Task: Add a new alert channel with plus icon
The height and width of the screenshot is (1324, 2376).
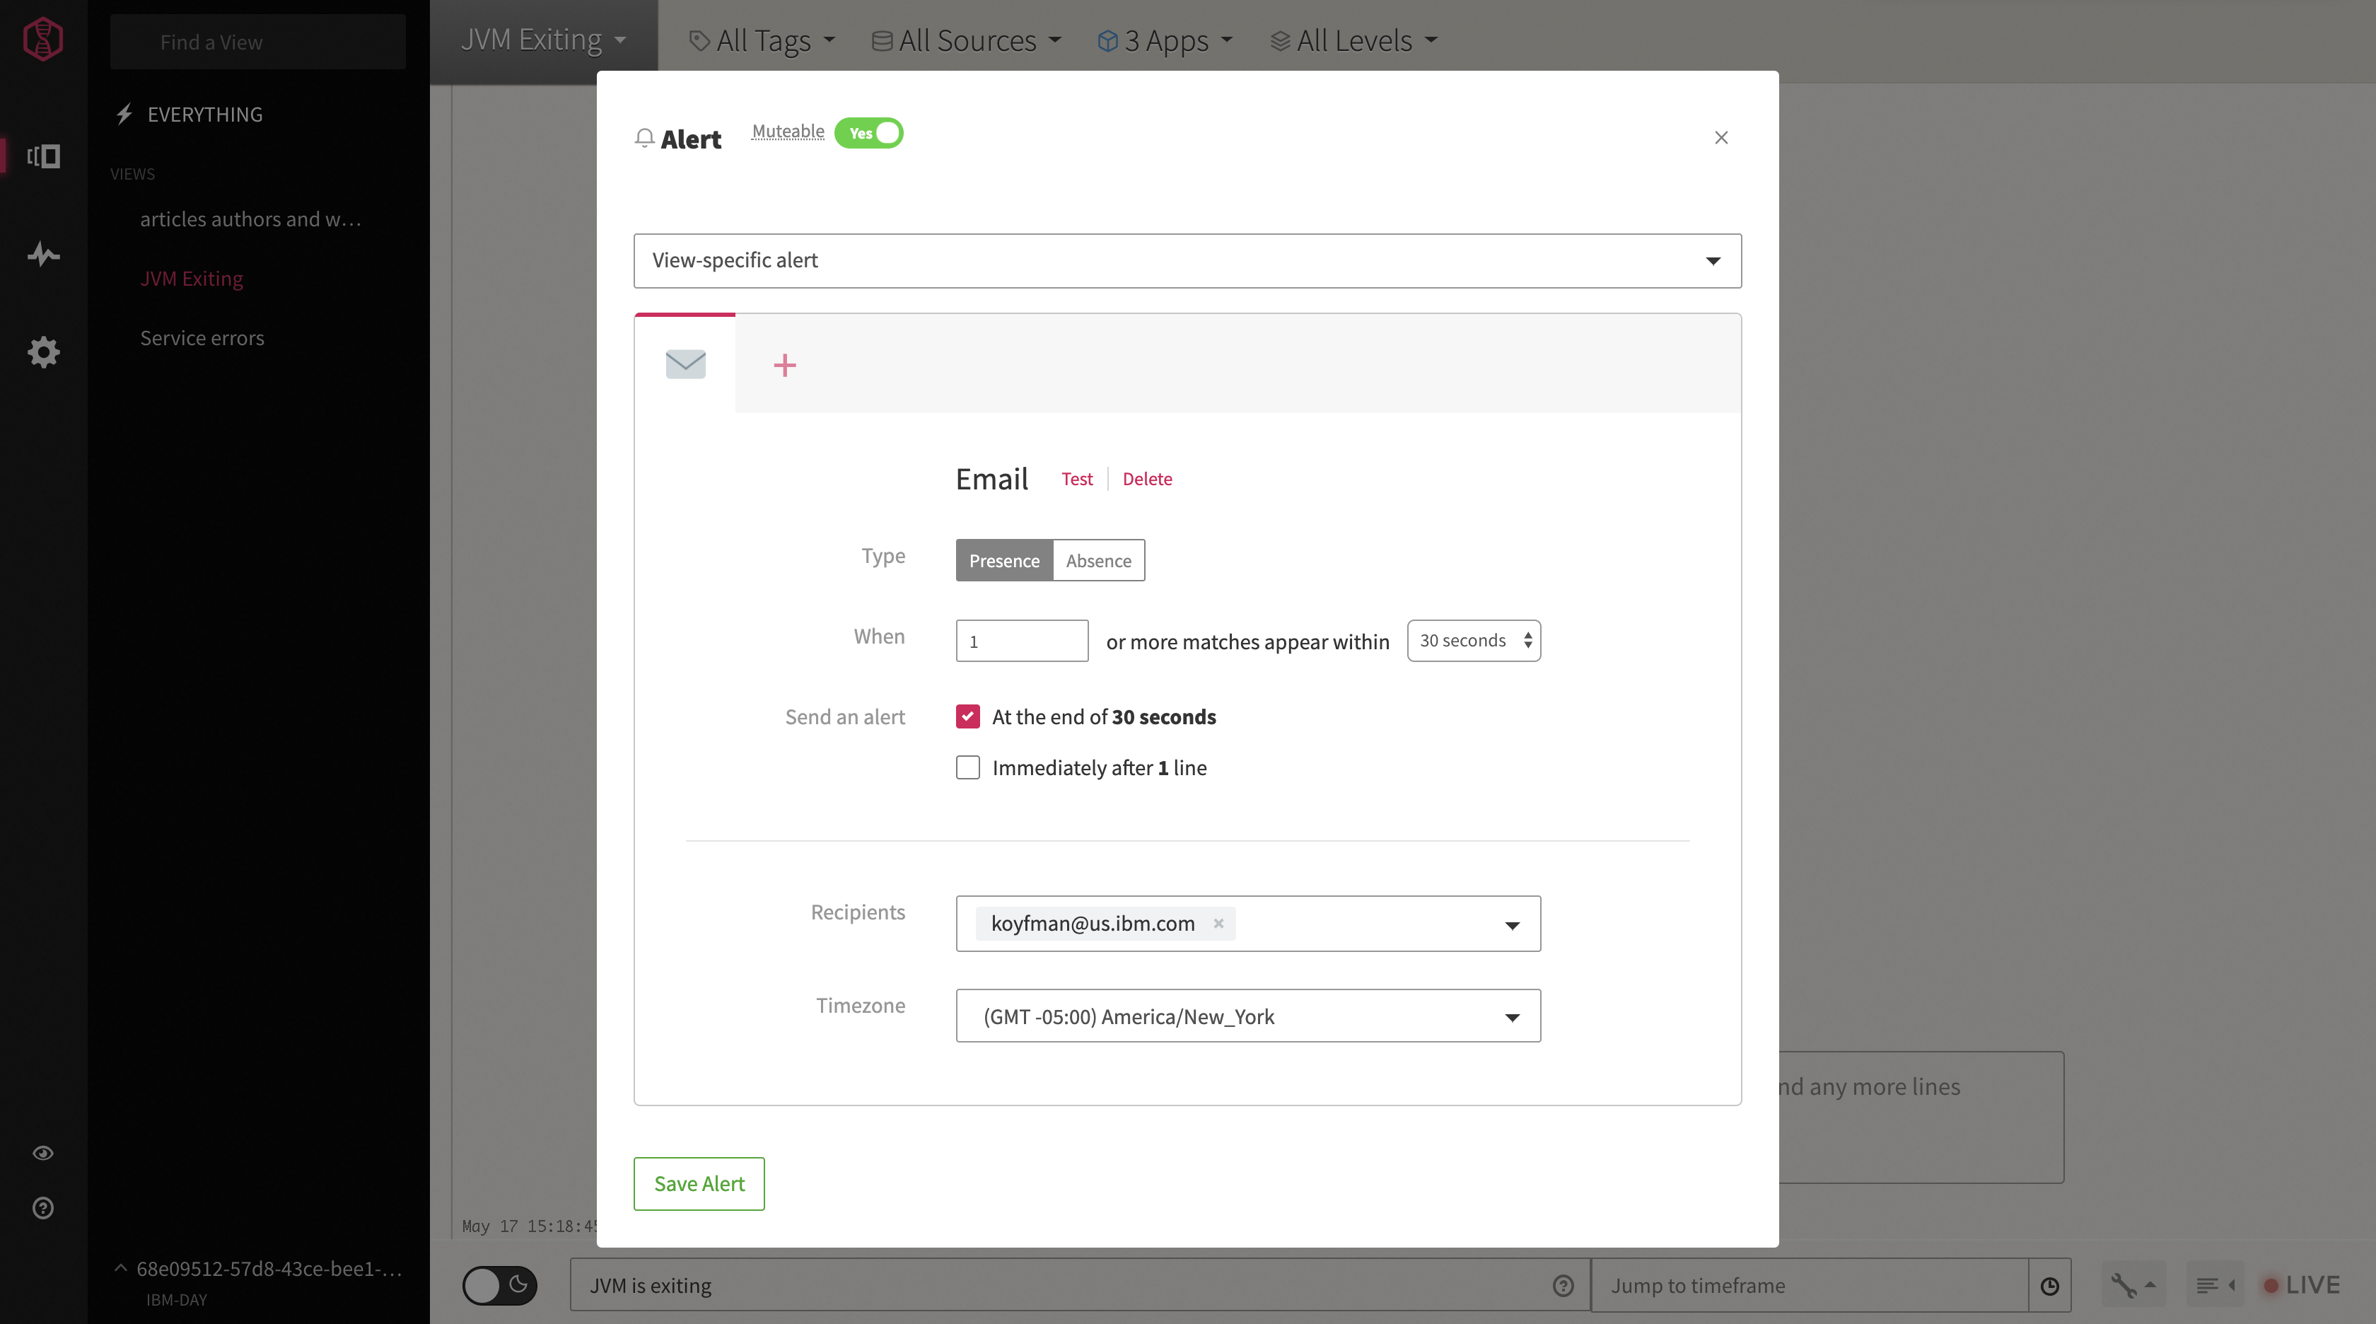Action: point(784,366)
